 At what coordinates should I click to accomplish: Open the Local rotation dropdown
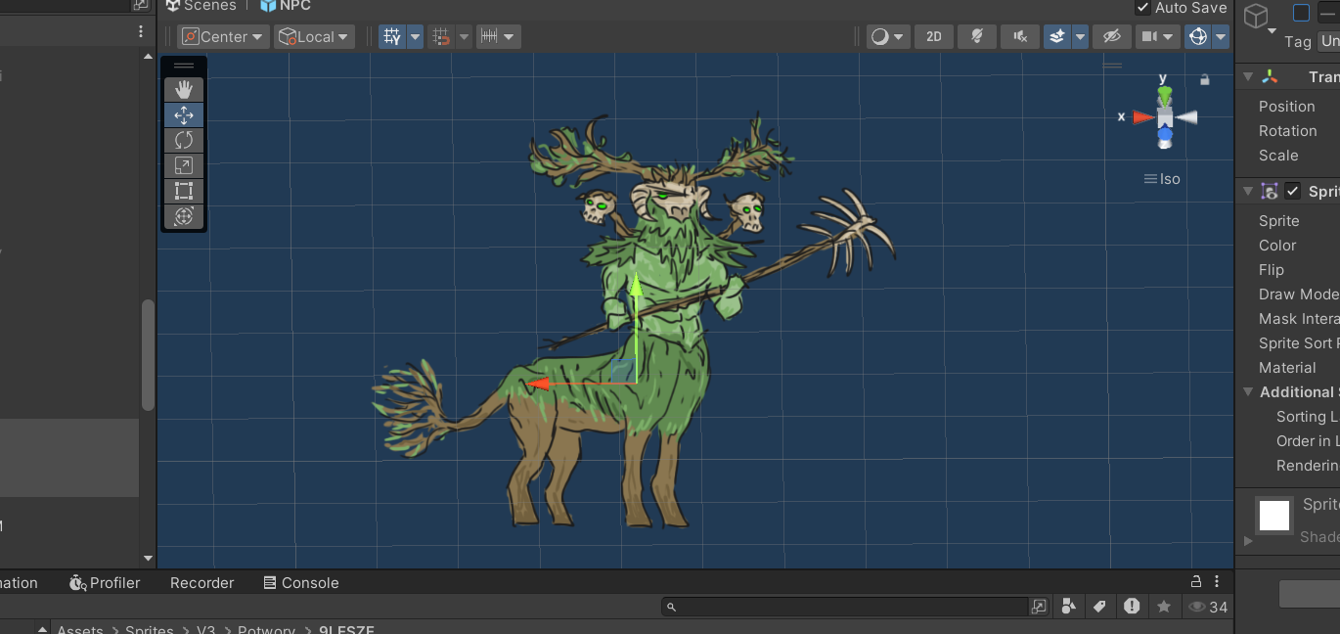(315, 36)
